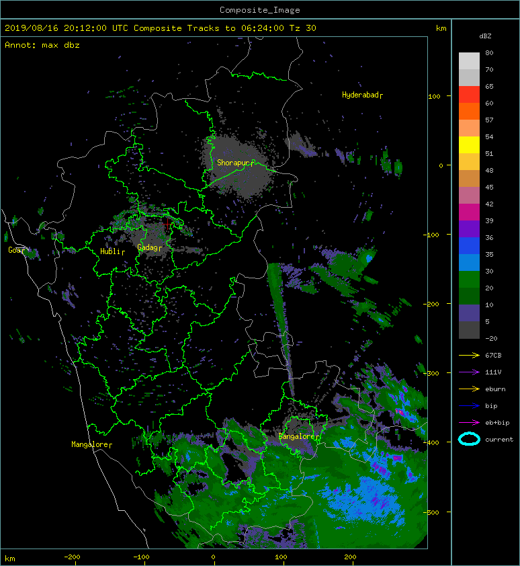520x566 pixels.
Task: Select the 70-80 dBZ light grey swatch
Action: pyautogui.click(x=469, y=61)
